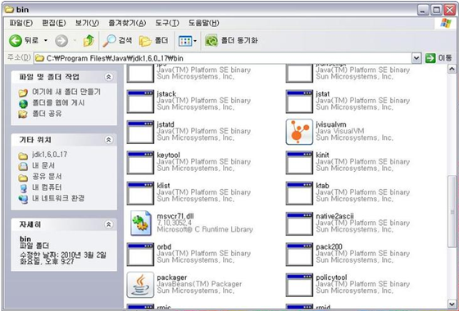Click the jvisualvm file name text
459x311 pixels.
pos(331,124)
